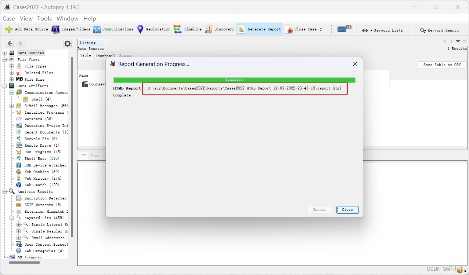
Task: Select Encryption Detected item
Action: coord(46,198)
